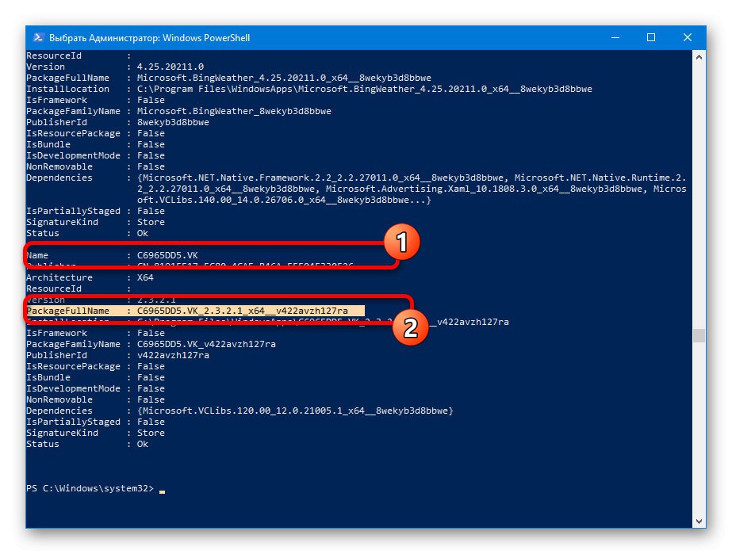Click Architecture value X64
Screen dimensions: 732x554
click(x=145, y=277)
